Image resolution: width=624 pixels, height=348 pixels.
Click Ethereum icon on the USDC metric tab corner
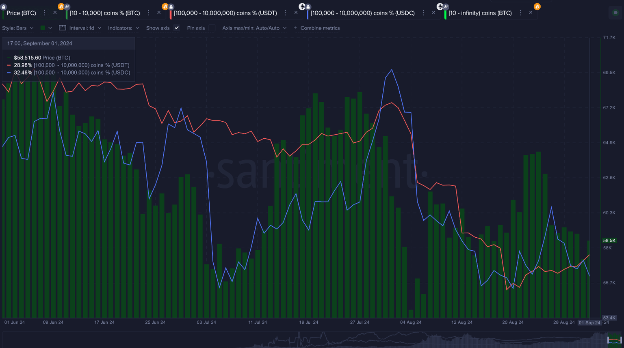440,6
